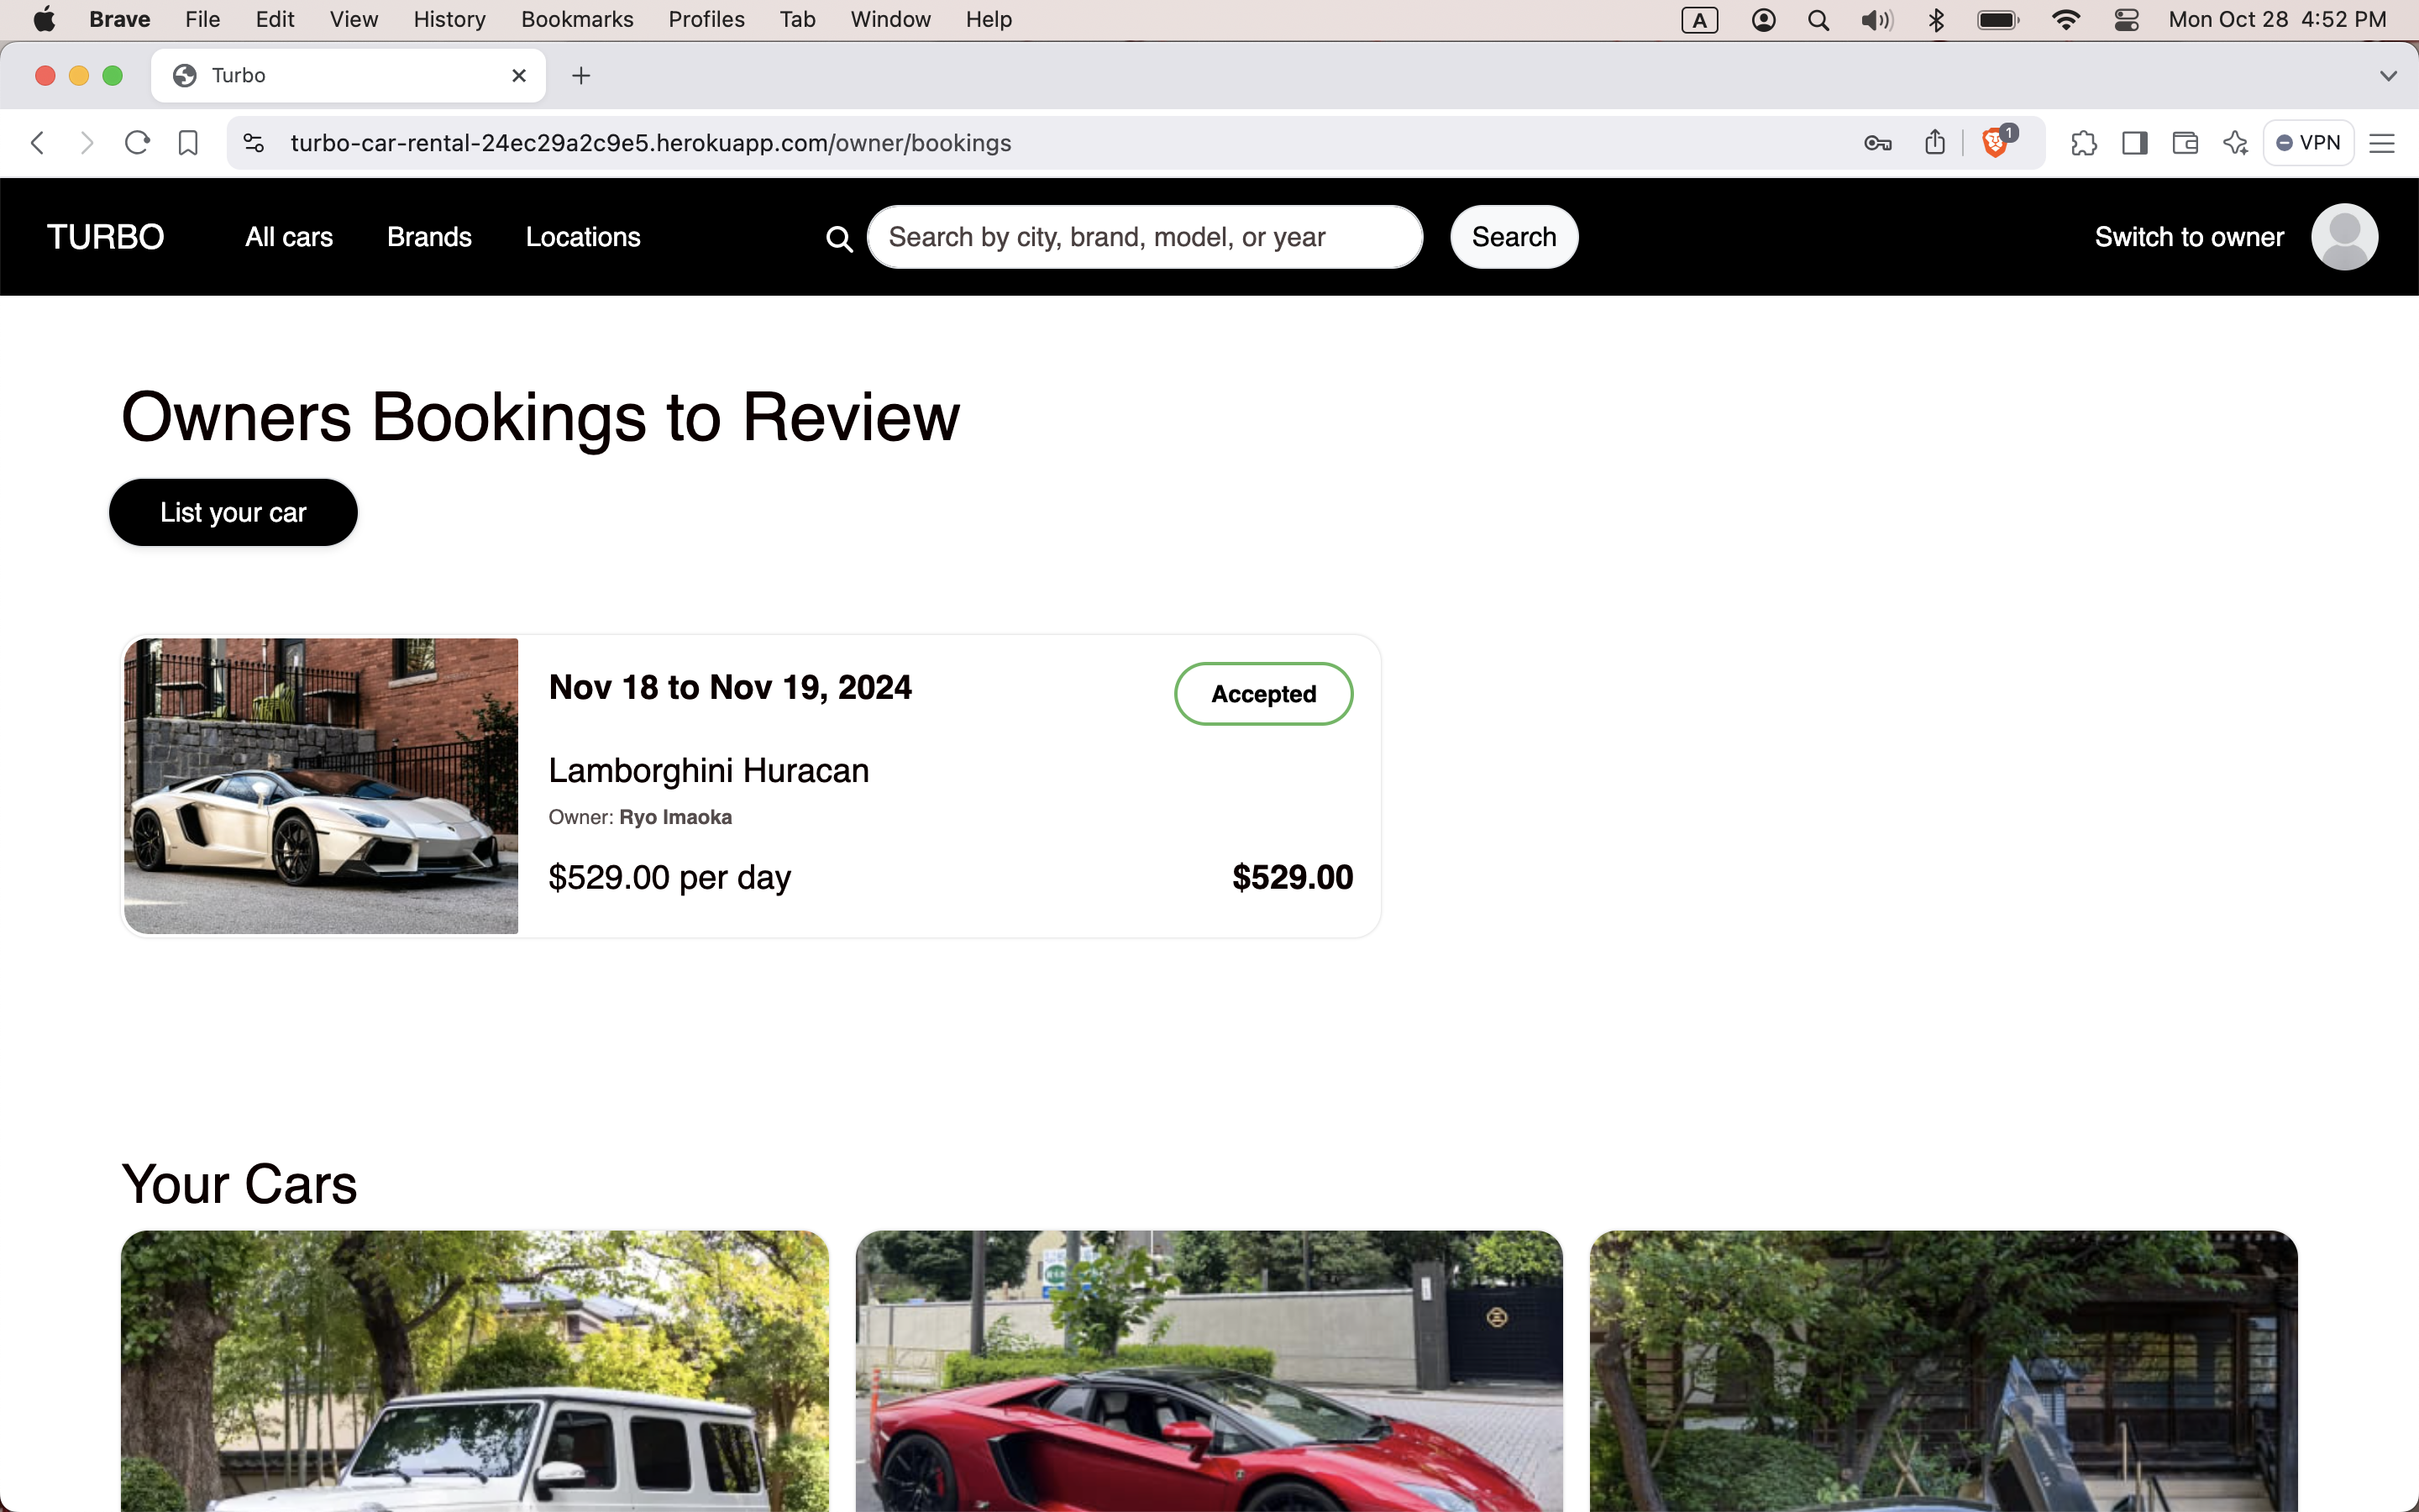Open the Edit menu
The width and height of the screenshot is (2419, 1512).
tap(275, 20)
